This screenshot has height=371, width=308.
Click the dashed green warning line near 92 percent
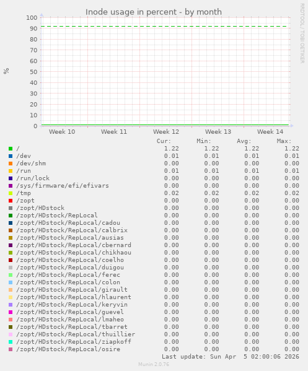[165, 27]
